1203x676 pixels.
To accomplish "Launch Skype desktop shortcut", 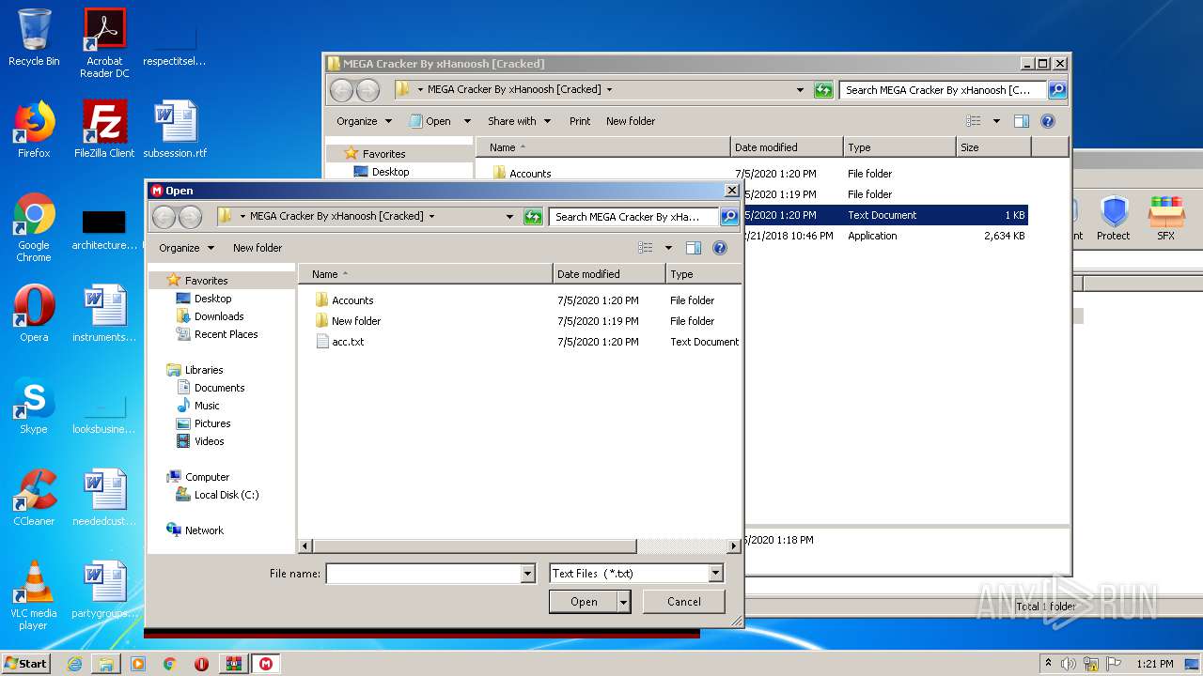I will (x=34, y=406).
